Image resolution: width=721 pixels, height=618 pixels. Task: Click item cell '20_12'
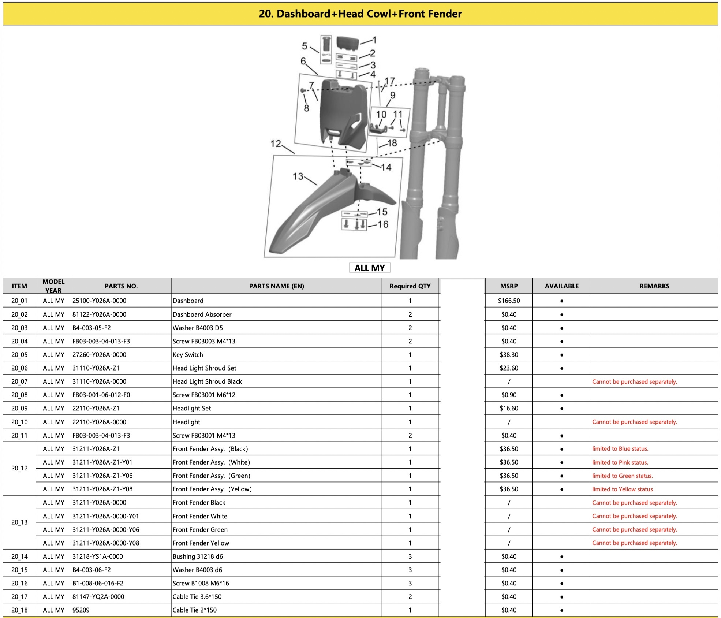[19, 468]
